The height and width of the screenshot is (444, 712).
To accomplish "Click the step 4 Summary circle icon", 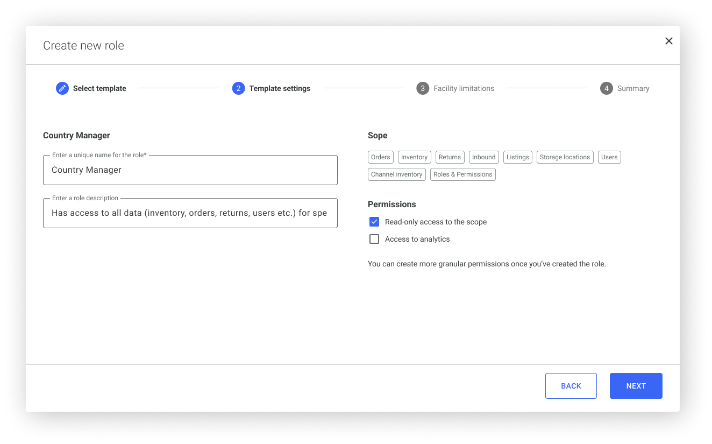I will click(x=607, y=88).
